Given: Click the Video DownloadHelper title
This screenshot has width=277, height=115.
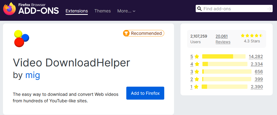Looking at the screenshot, I should click(72, 63).
